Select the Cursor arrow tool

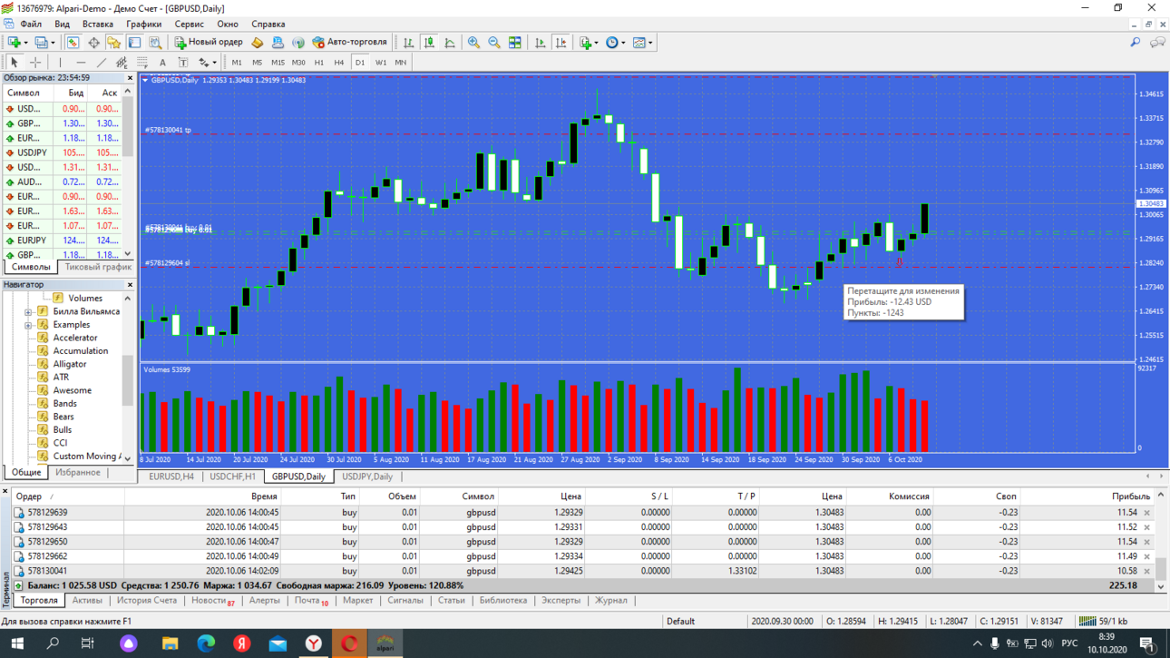click(14, 63)
